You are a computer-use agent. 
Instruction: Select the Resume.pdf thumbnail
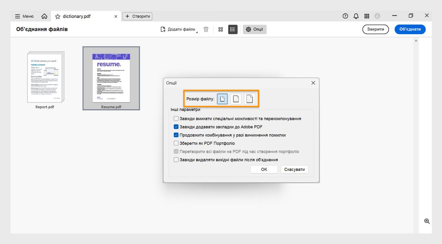point(111,78)
